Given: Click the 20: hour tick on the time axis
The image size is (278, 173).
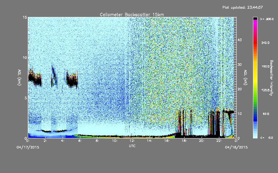Looking at the screenshot, I should pyautogui.click(x=202, y=141).
